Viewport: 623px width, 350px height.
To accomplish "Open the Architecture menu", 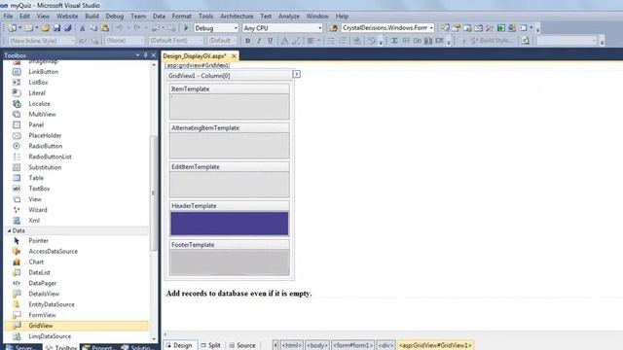I will click(237, 17).
